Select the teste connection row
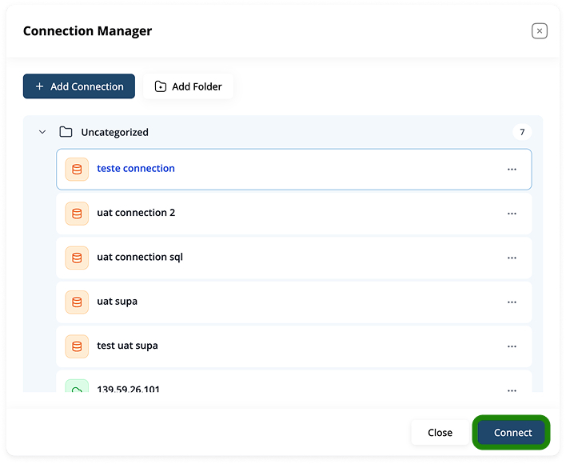The height and width of the screenshot is (464, 566). click(294, 169)
